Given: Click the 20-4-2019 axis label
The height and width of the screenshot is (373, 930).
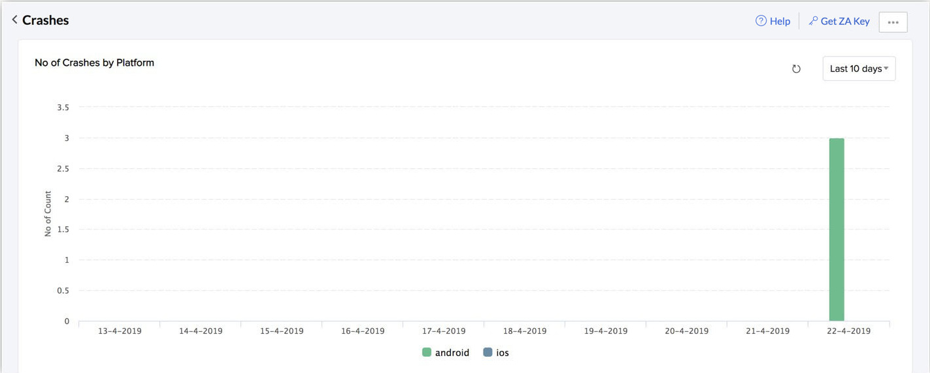Looking at the screenshot, I should coord(687,331).
